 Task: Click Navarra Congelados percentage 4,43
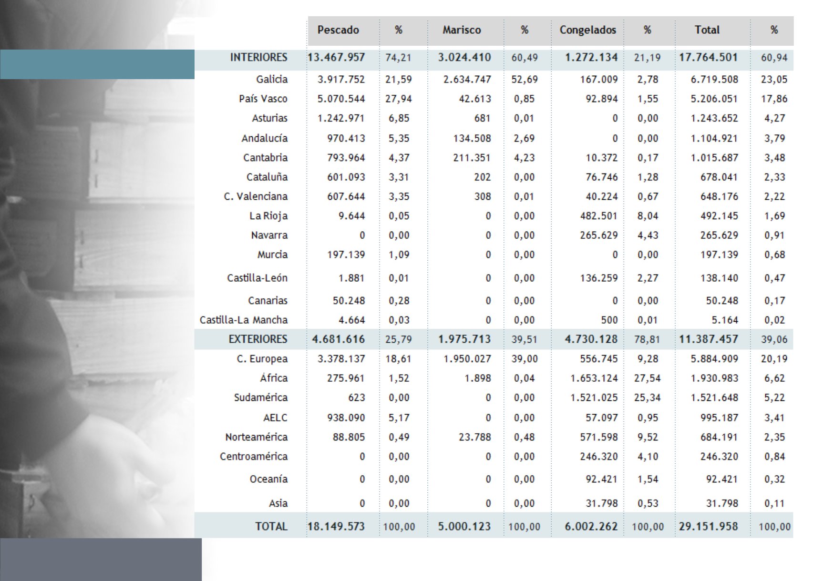point(648,235)
